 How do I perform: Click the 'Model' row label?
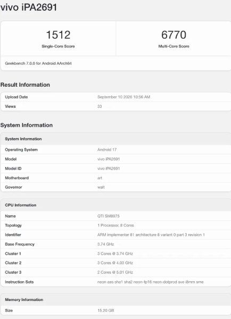click(x=11, y=159)
